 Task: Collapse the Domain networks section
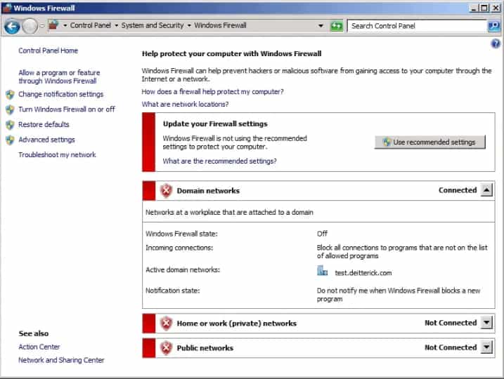coord(486,190)
